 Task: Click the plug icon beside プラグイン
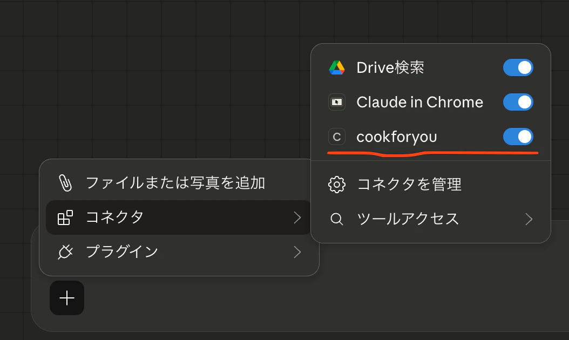(65, 252)
